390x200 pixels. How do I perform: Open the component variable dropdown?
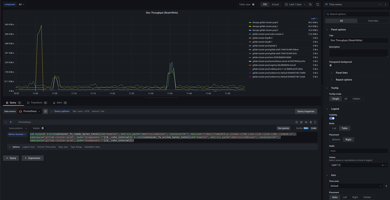point(21,5)
